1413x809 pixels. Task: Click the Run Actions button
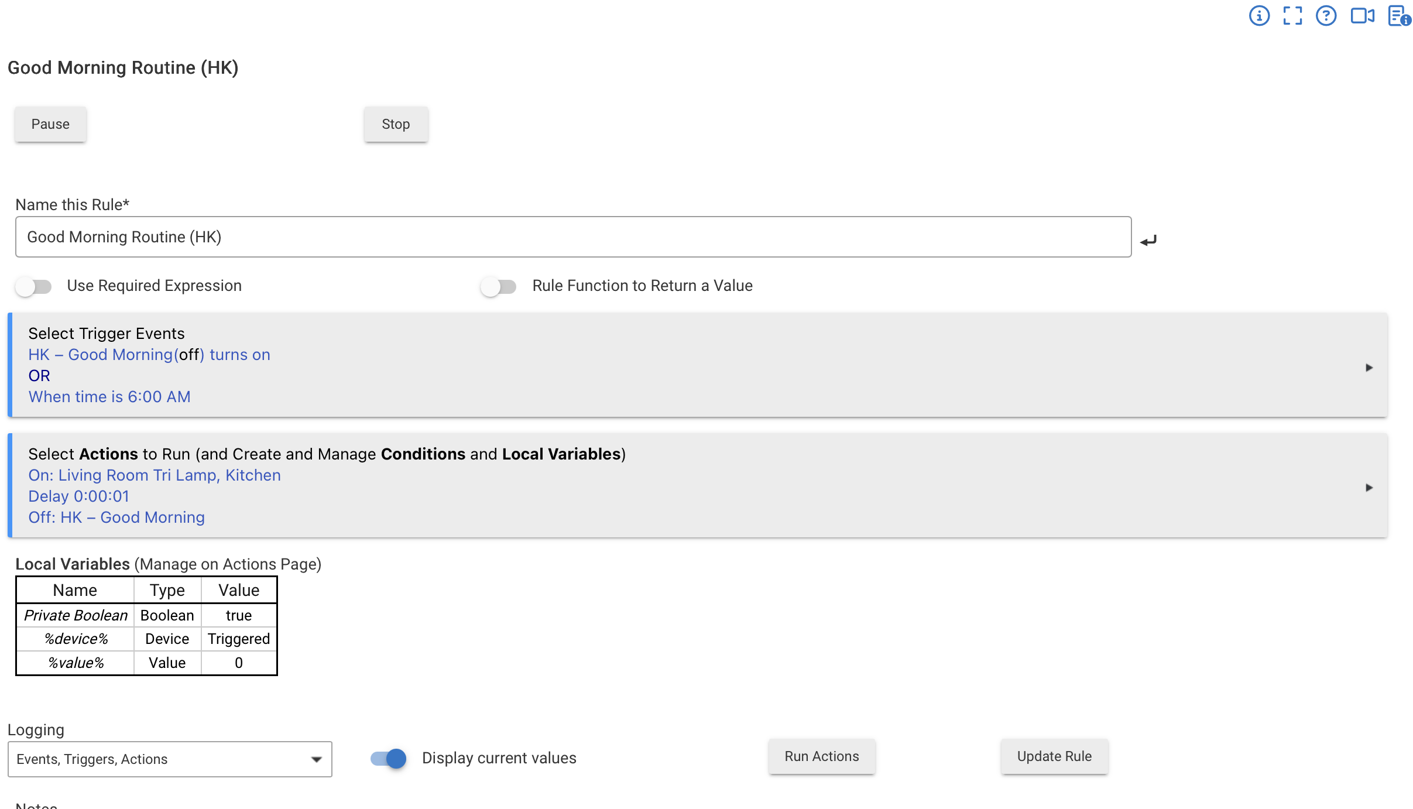click(822, 756)
